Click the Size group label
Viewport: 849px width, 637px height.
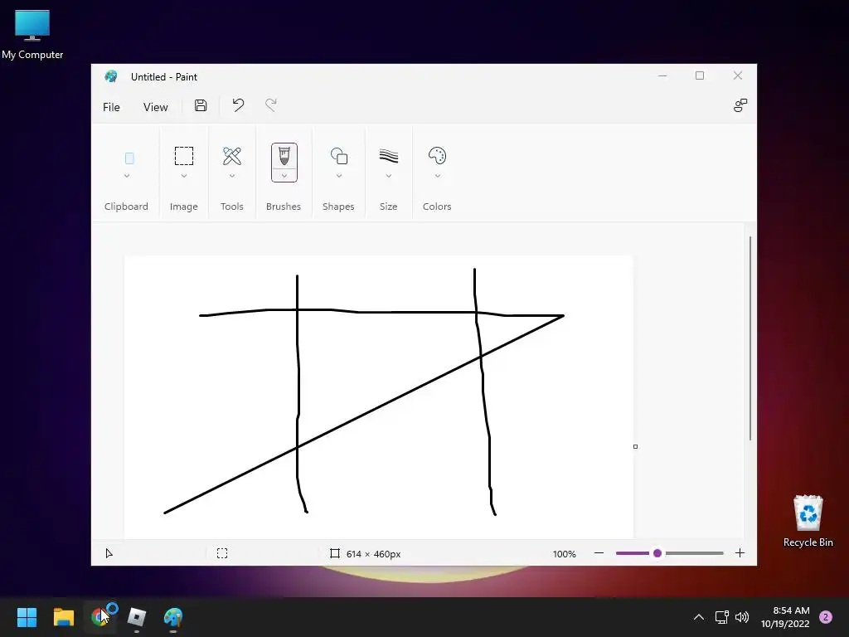(388, 207)
